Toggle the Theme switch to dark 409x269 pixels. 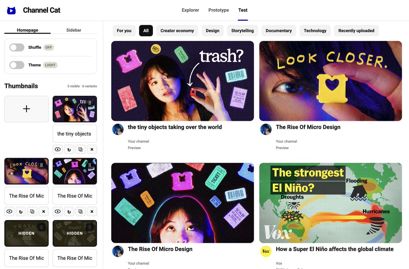point(17,65)
